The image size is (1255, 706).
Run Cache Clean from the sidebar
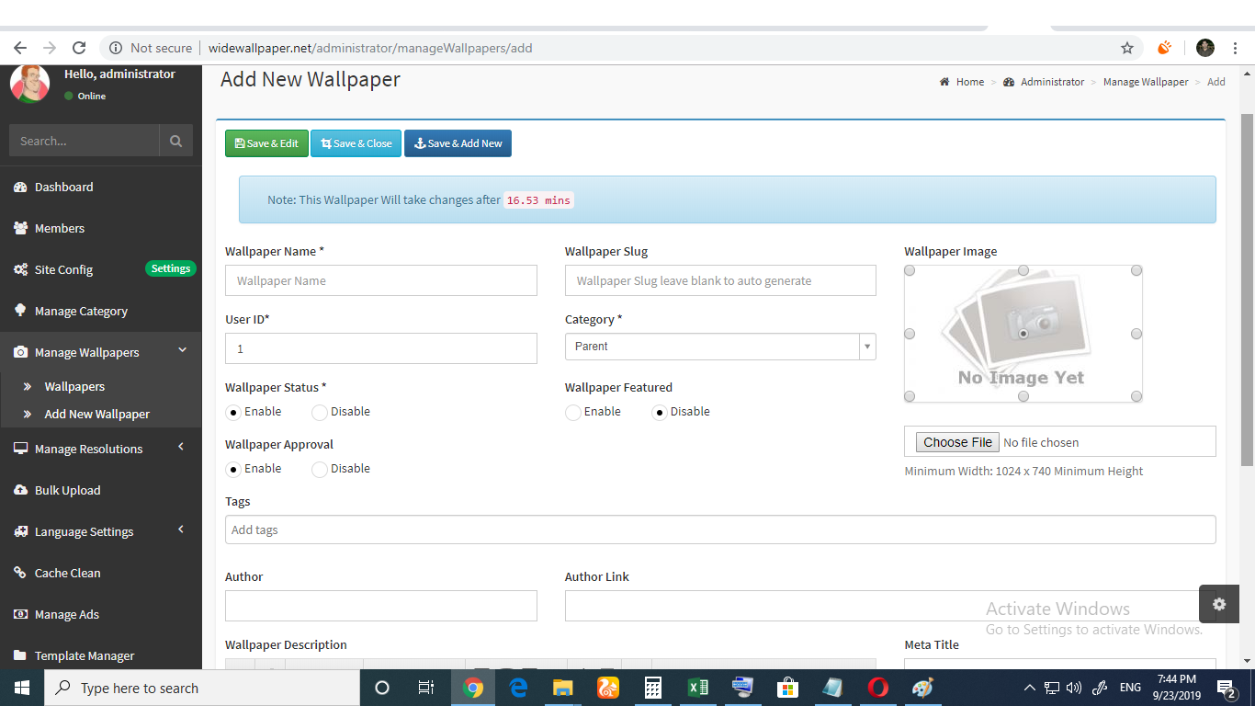(67, 573)
